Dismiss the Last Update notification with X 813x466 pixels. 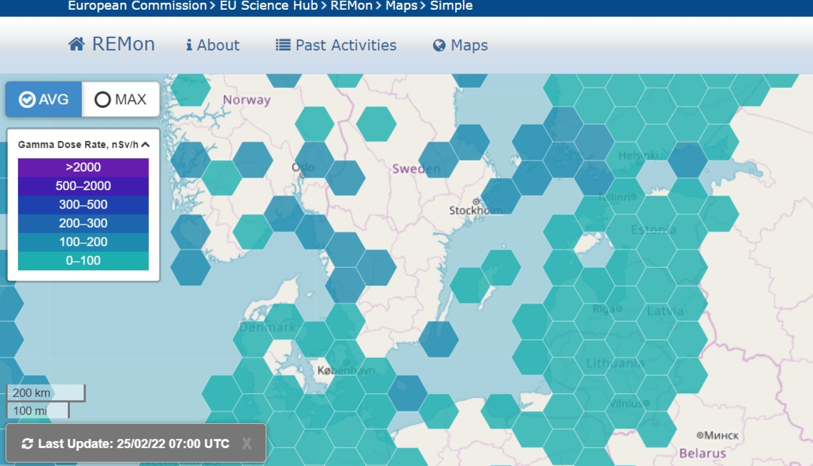pos(247,444)
